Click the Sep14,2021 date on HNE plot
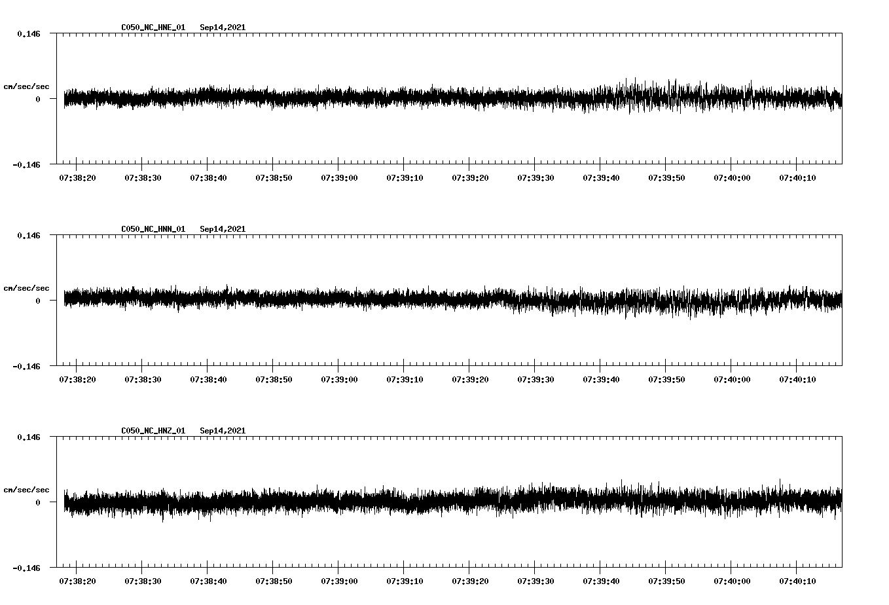 (223, 27)
